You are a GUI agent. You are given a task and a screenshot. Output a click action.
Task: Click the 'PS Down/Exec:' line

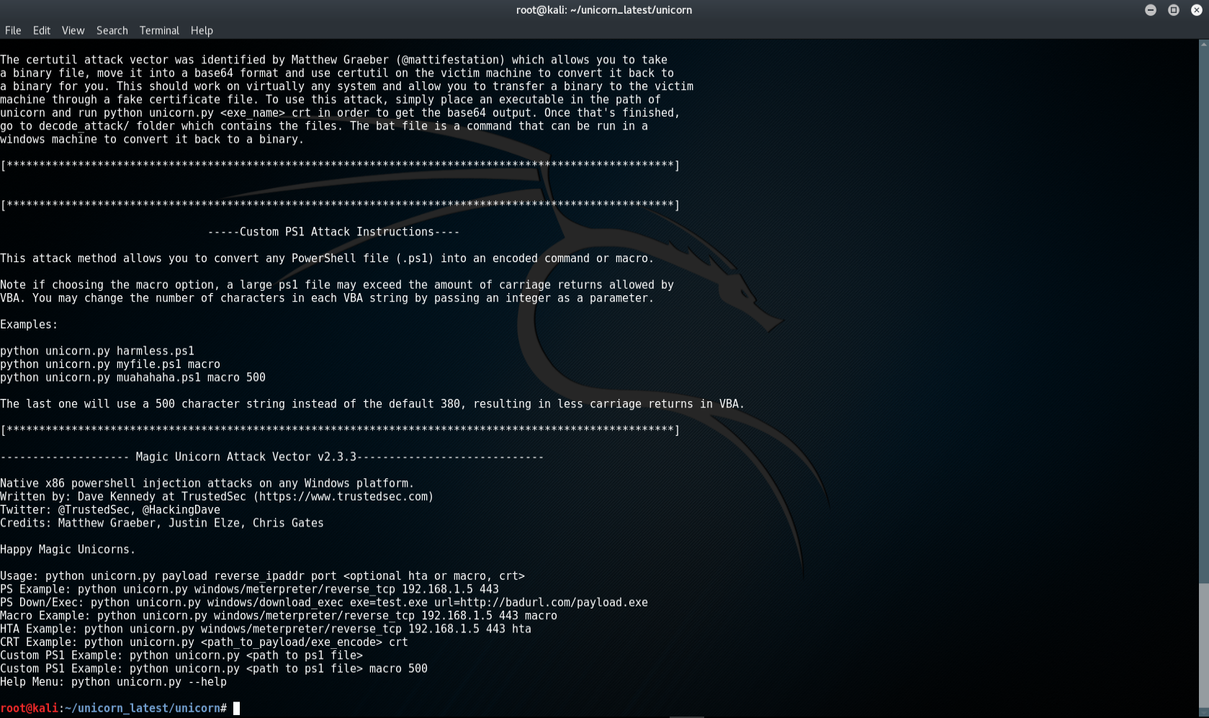coord(324,602)
